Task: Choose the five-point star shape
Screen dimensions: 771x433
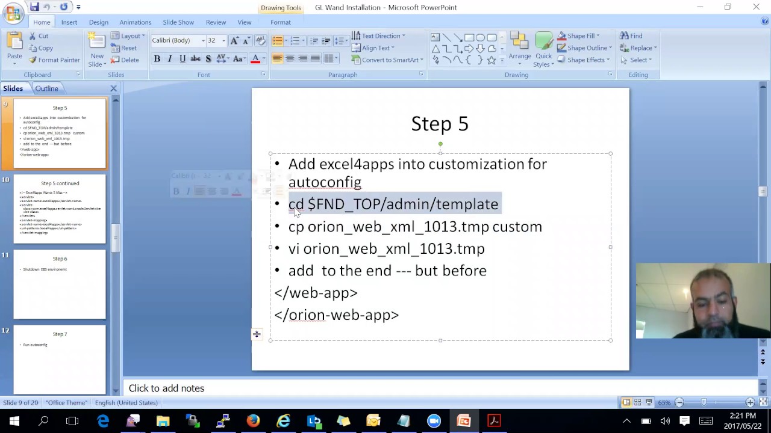Action: click(x=492, y=60)
